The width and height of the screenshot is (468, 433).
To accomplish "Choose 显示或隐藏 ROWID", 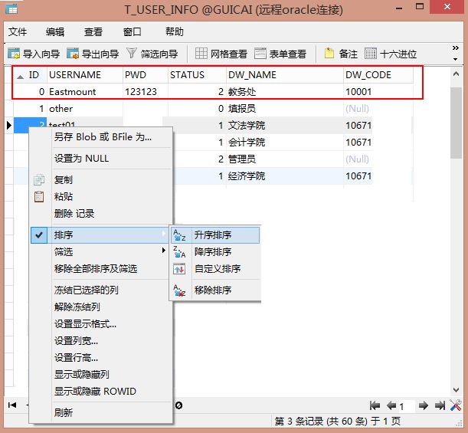I will 95,391.
